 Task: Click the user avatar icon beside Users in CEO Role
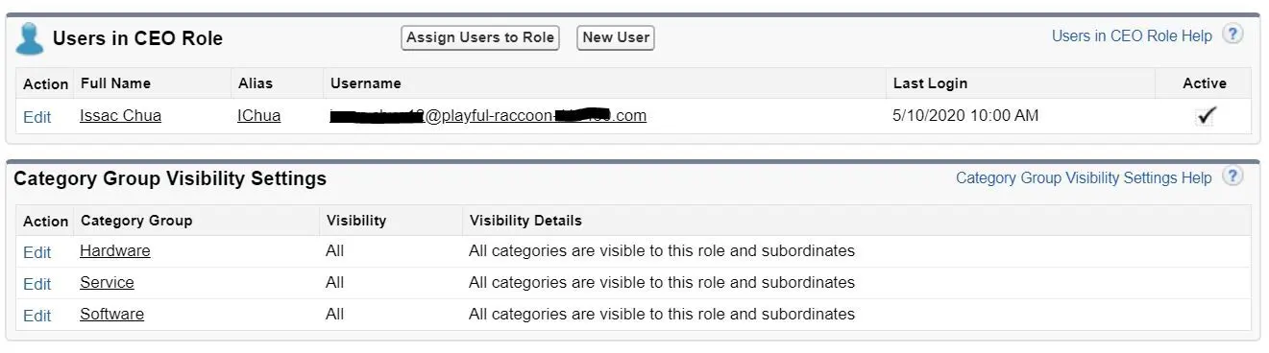tap(30, 39)
